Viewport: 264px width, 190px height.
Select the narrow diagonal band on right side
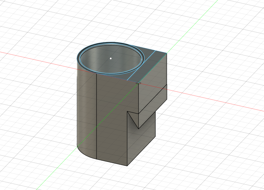153,106
